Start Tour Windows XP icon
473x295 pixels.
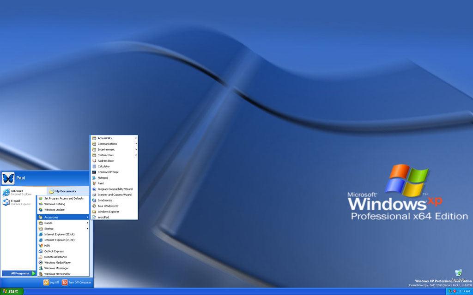tap(94, 206)
